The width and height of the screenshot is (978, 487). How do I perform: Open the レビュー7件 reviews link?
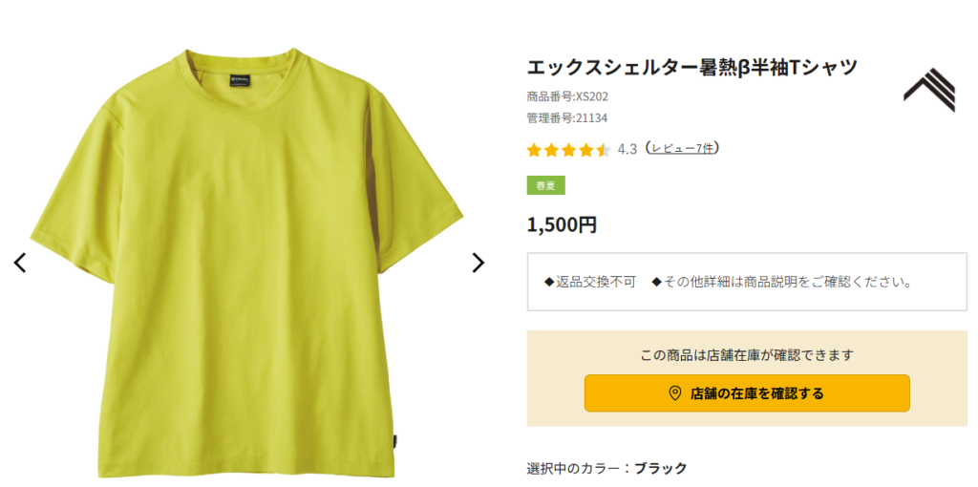[682, 148]
